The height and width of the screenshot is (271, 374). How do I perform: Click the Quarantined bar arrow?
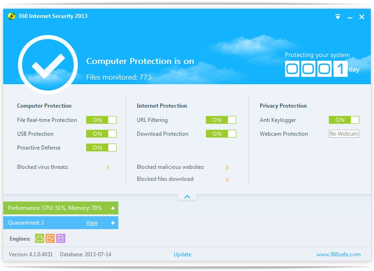pyautogui.click(x=113, y=223)
